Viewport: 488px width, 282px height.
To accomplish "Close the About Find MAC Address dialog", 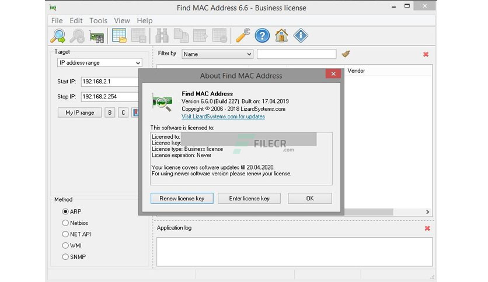I will [333, 73].
